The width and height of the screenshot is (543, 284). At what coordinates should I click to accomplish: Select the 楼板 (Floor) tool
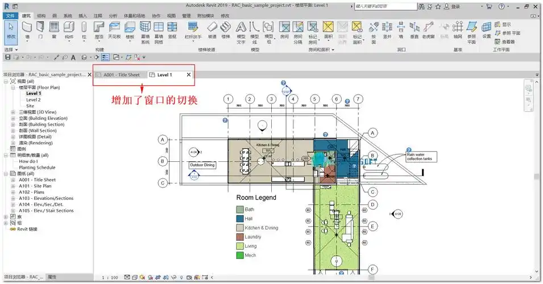coord(130,31)
